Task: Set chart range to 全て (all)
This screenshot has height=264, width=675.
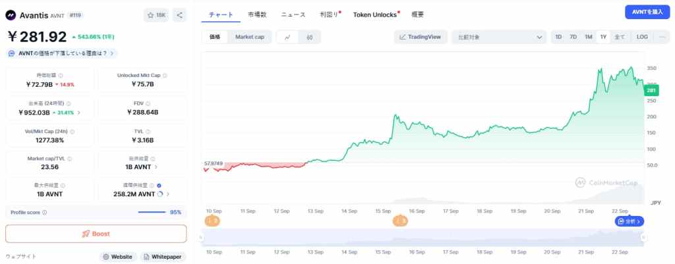Action: click(x=620, y=37)
